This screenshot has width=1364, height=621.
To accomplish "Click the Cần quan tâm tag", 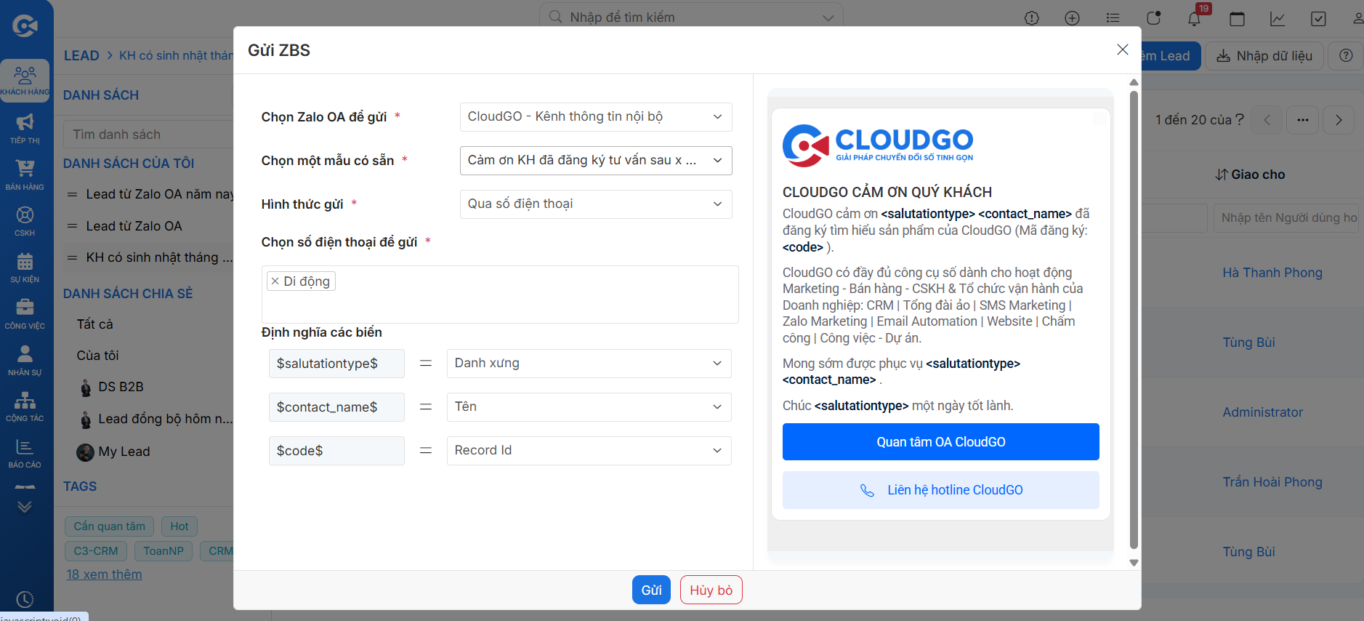I will click(x=110, y=526).
